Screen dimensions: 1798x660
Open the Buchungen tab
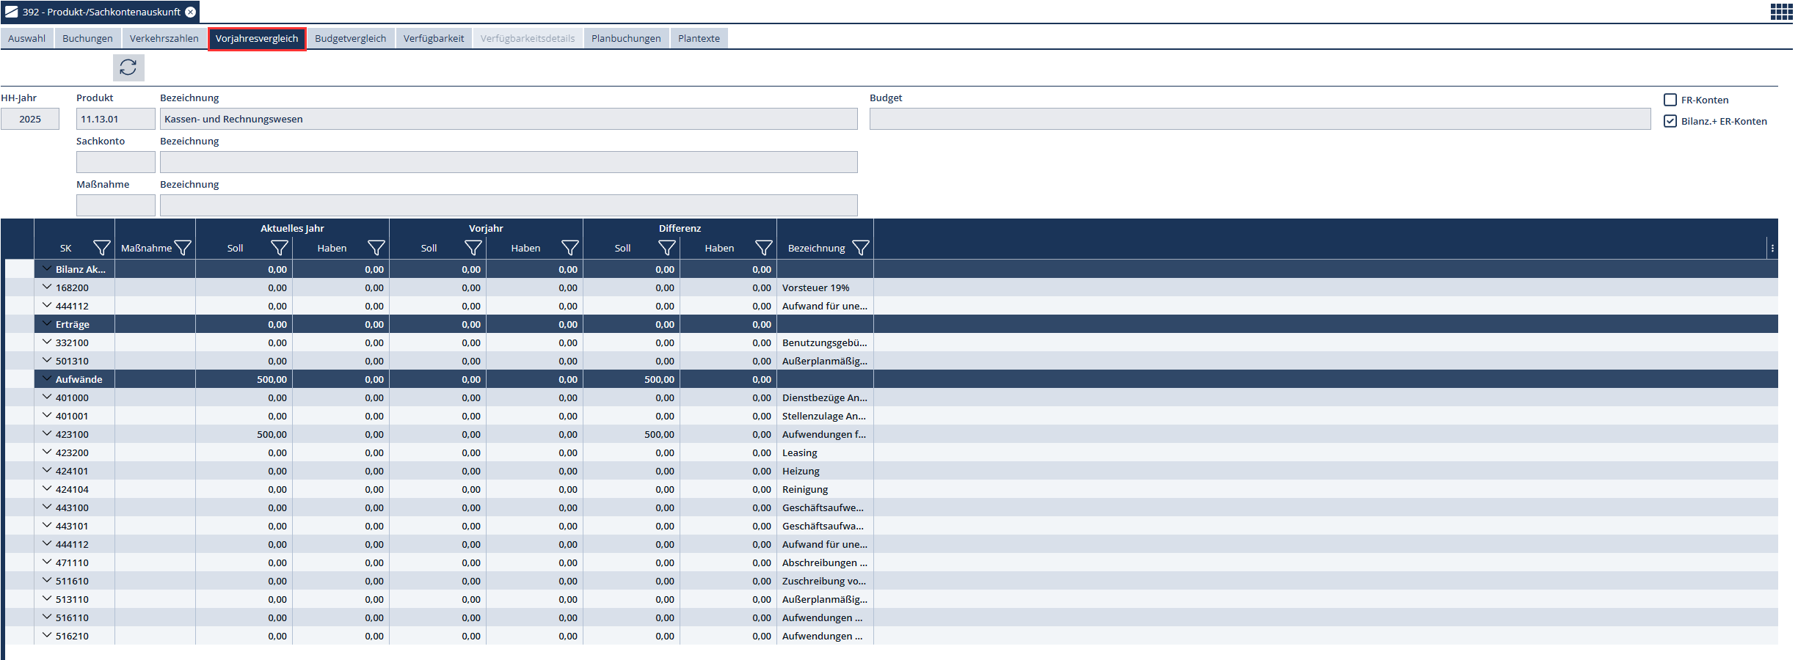pos(87,39)
